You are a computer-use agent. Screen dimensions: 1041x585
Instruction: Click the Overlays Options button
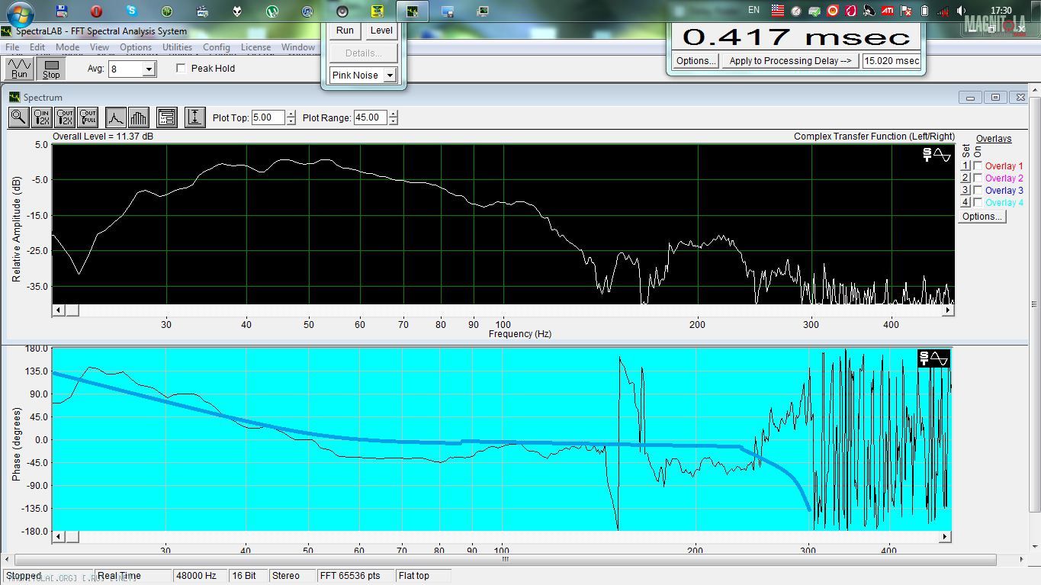coord(982,217)
